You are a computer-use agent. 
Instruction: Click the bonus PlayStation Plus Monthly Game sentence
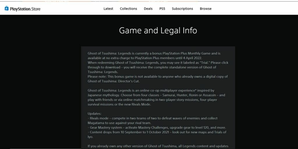154,53
